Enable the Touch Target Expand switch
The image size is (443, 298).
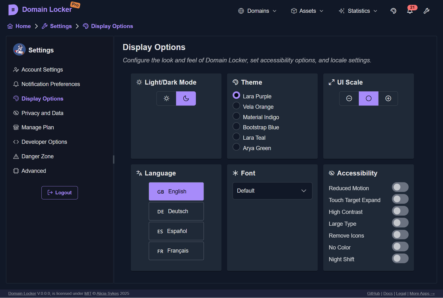coord(400,199)
